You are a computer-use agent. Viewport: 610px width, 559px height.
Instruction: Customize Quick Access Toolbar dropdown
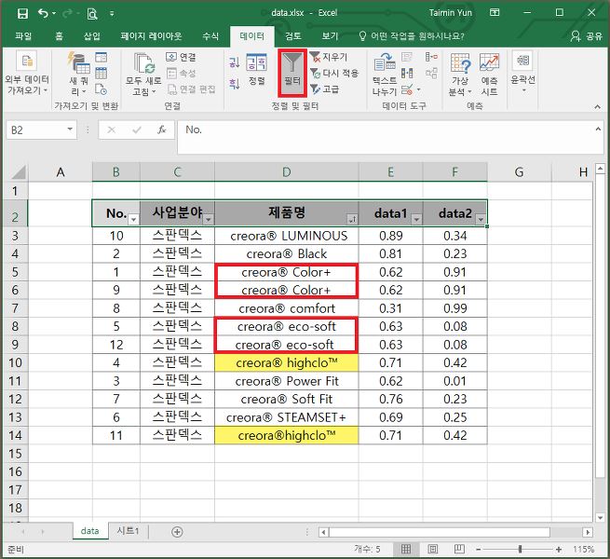(x=112, y=14)
